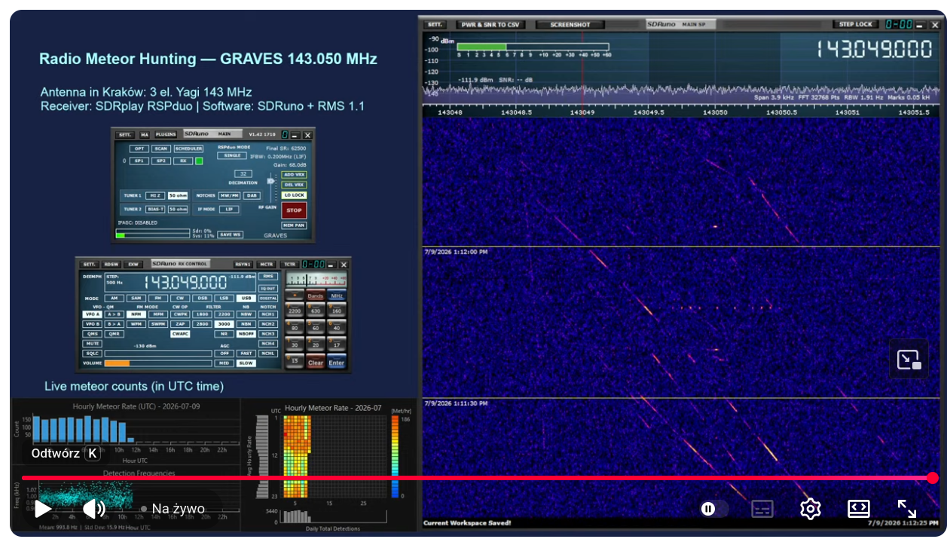Click VFO A button in RX CONTROL
The image size is (947, 539).
point(92,314)
